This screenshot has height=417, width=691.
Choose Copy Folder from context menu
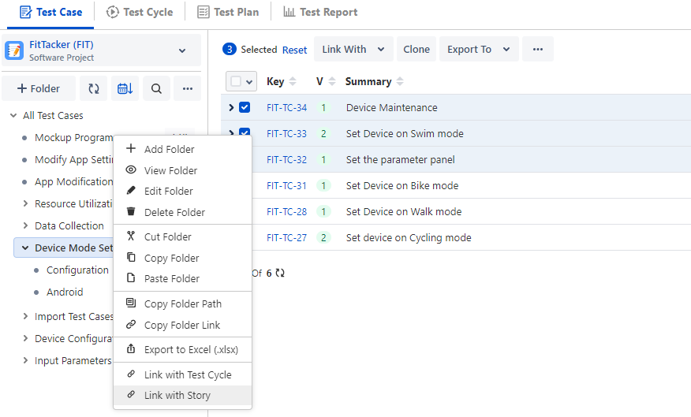pos(182,258)
